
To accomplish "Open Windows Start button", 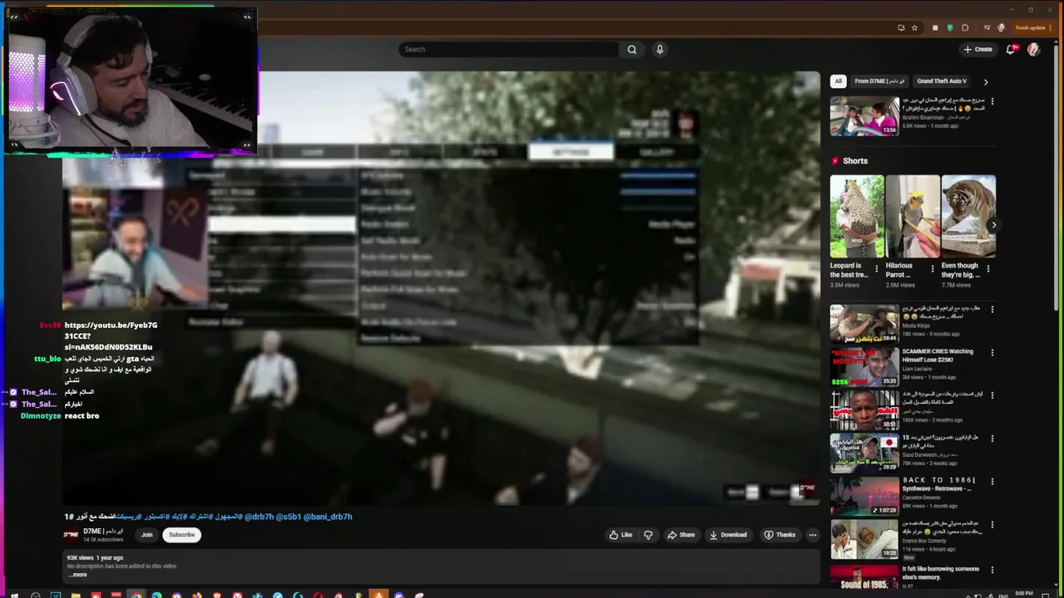I will (x=14, y=595).
